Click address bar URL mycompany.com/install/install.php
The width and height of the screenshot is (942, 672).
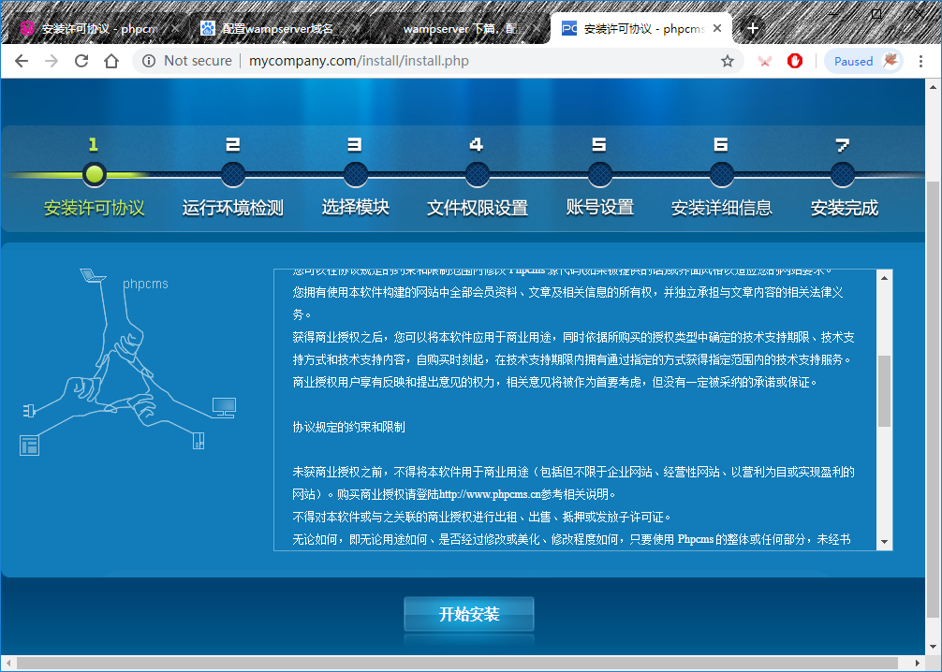359,61
